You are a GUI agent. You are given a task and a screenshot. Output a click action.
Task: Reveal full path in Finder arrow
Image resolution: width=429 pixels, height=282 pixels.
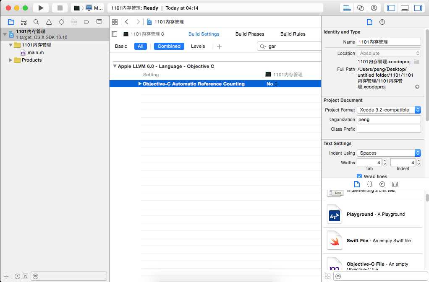[x=417, y=87]
